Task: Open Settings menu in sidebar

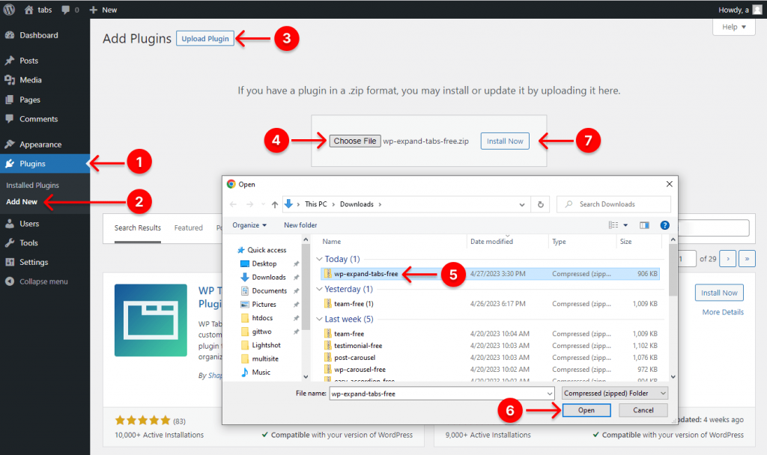Action: tap(34, 262)
